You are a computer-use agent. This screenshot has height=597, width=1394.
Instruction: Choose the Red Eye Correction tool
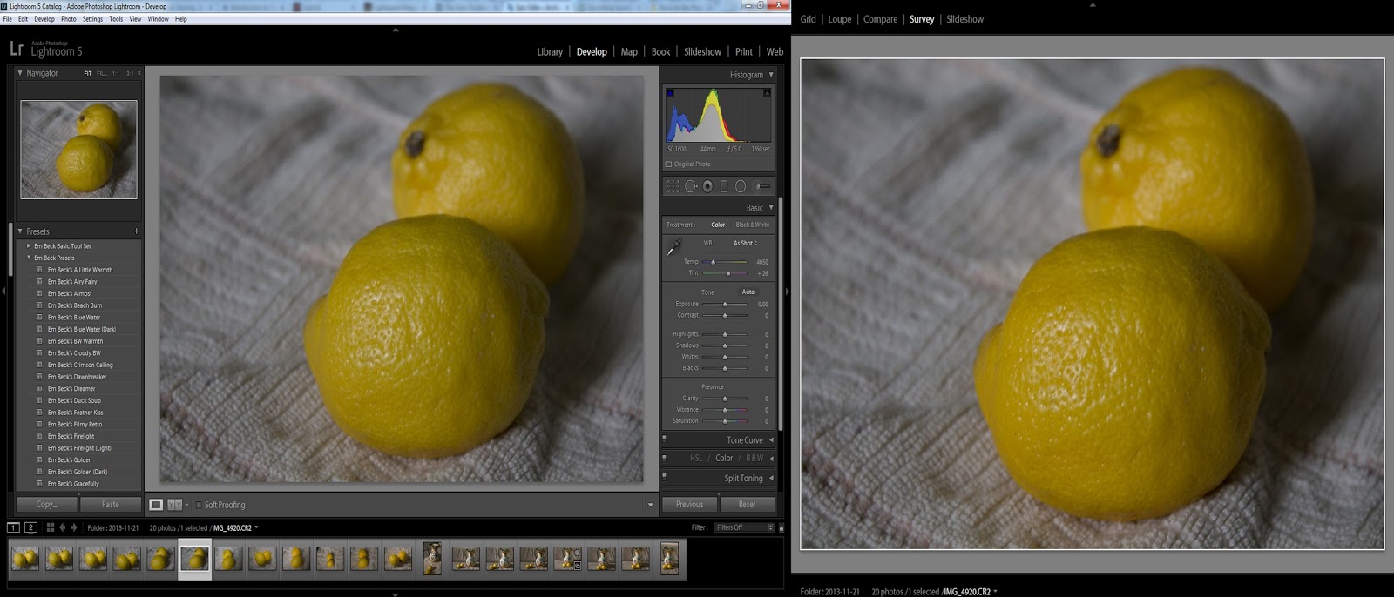(707, 186)
